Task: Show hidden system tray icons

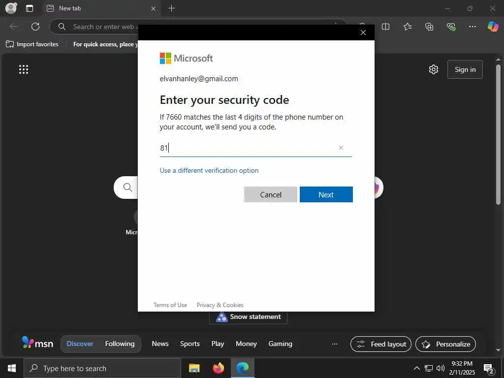Action: (416, 368)
